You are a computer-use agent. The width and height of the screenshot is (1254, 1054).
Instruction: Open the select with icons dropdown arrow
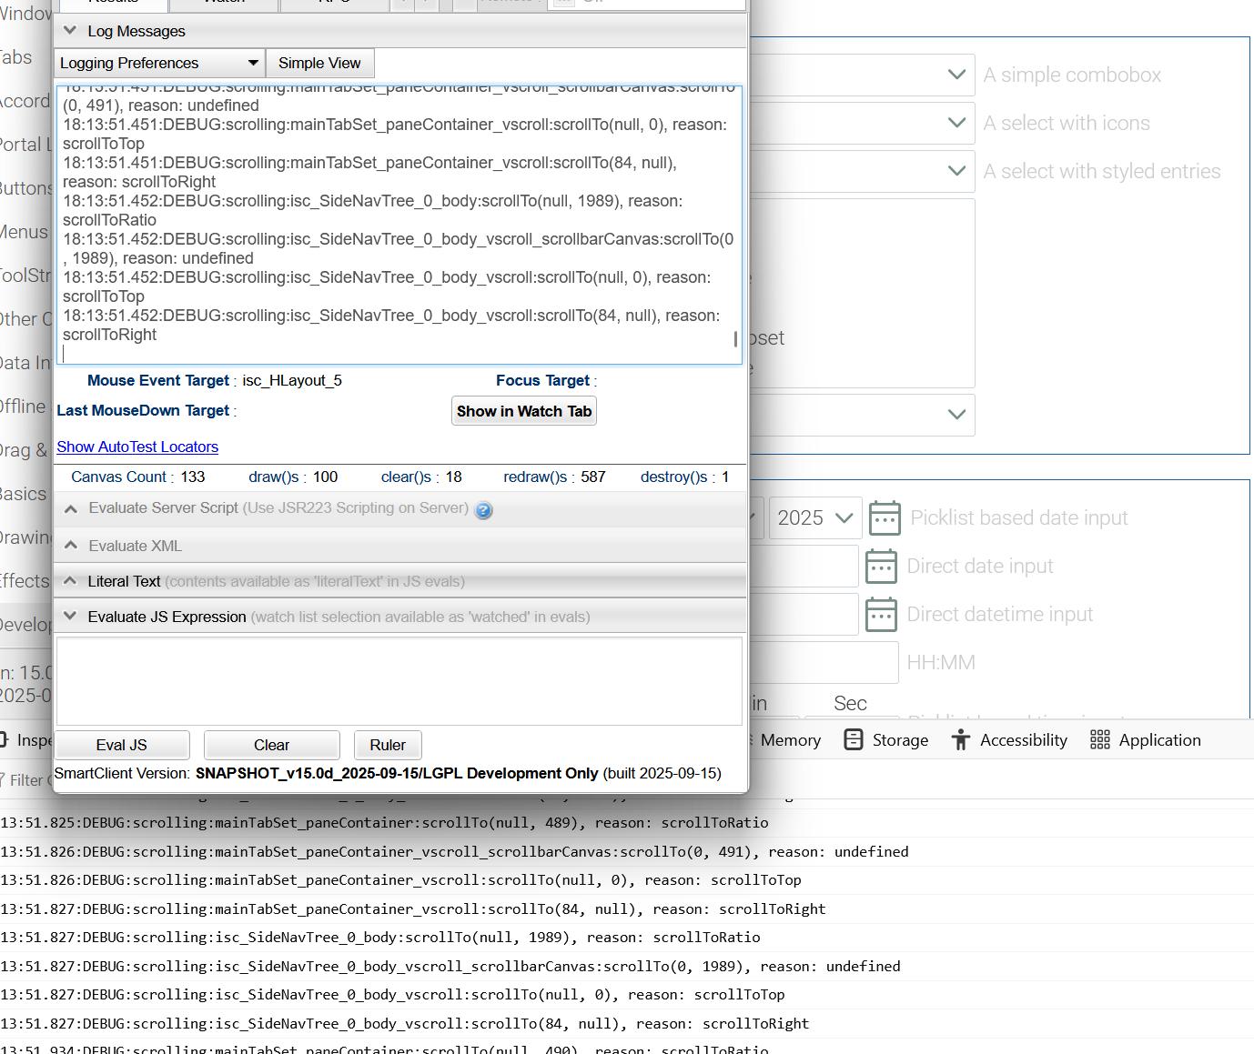pyautogui.click(x=956, y=123)
